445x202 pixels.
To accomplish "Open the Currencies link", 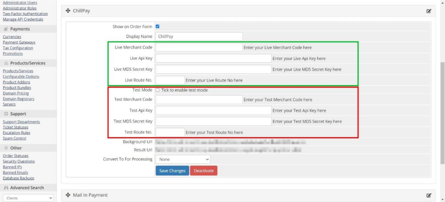I will coord(12,37).
